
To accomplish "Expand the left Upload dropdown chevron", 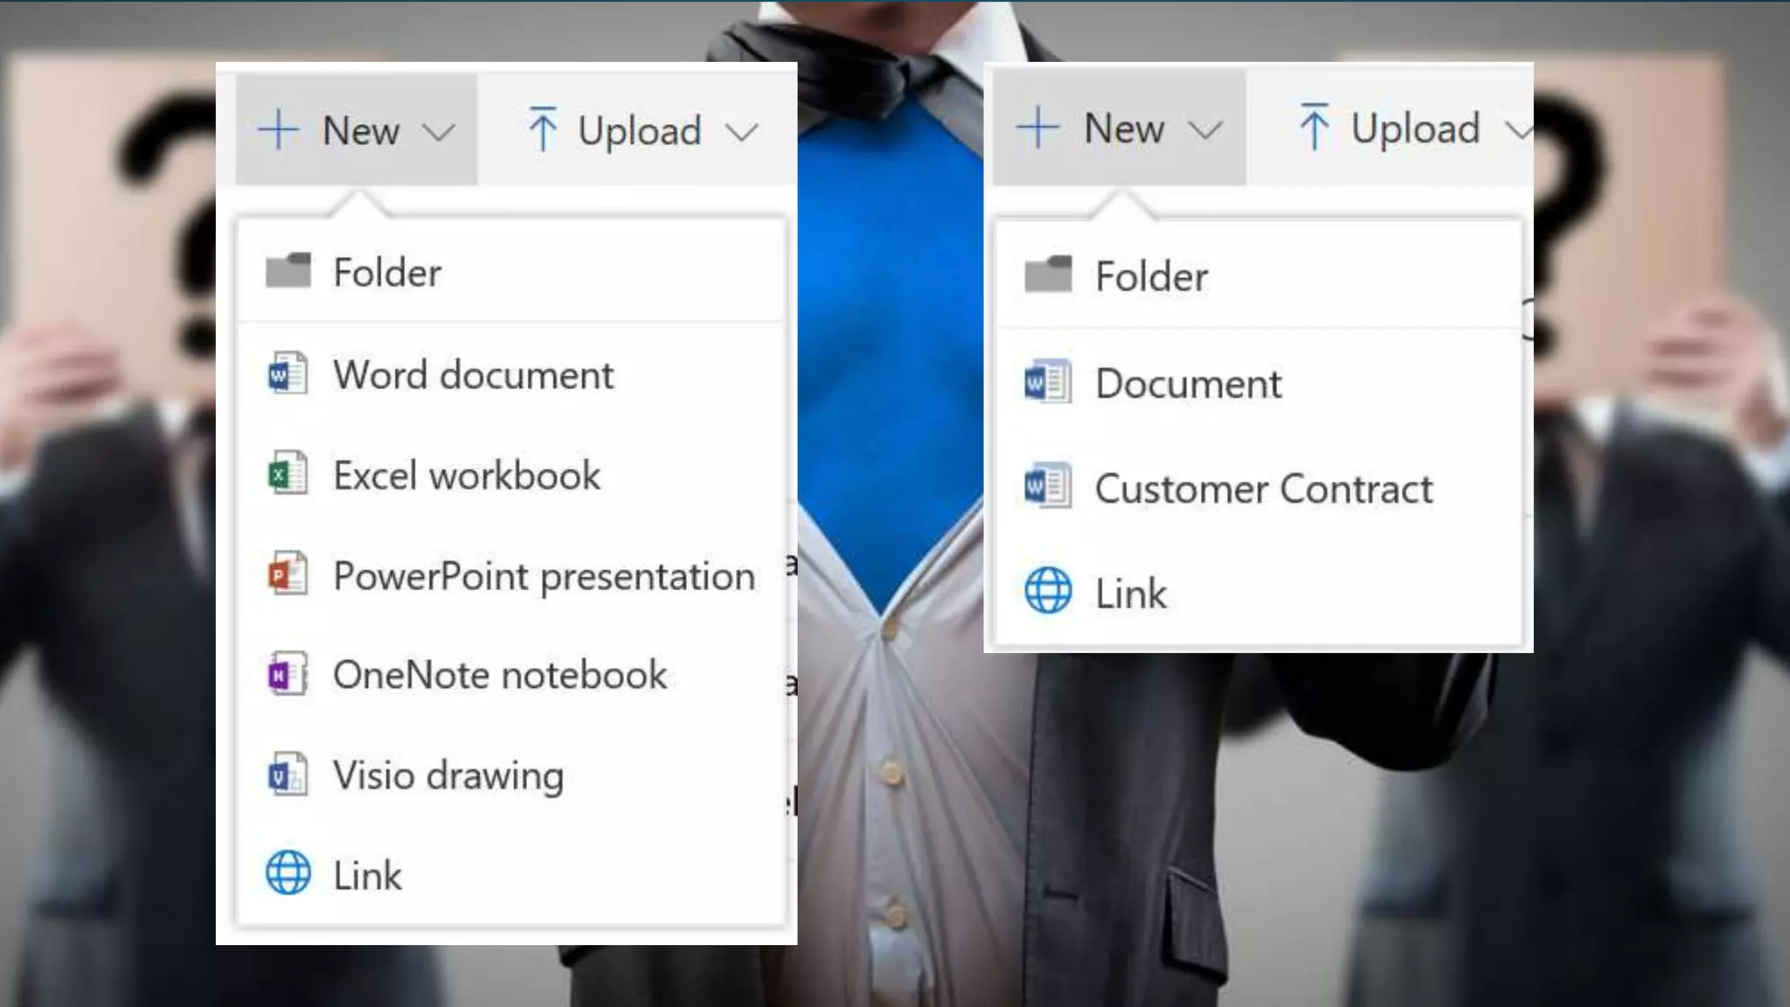I will [741, 133].
